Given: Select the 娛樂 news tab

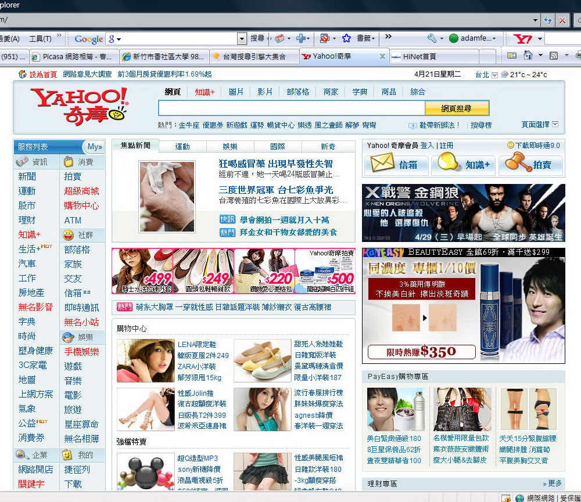Looking at the screenshot, I should tap(230, 147).
